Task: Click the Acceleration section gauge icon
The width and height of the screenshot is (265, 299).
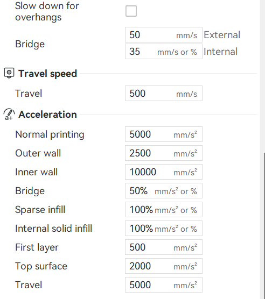Action: (9, 115)
